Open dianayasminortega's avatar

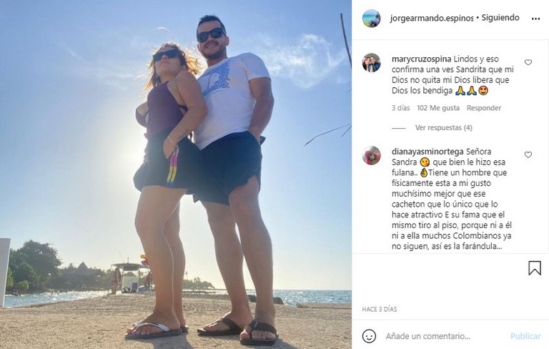371,155
